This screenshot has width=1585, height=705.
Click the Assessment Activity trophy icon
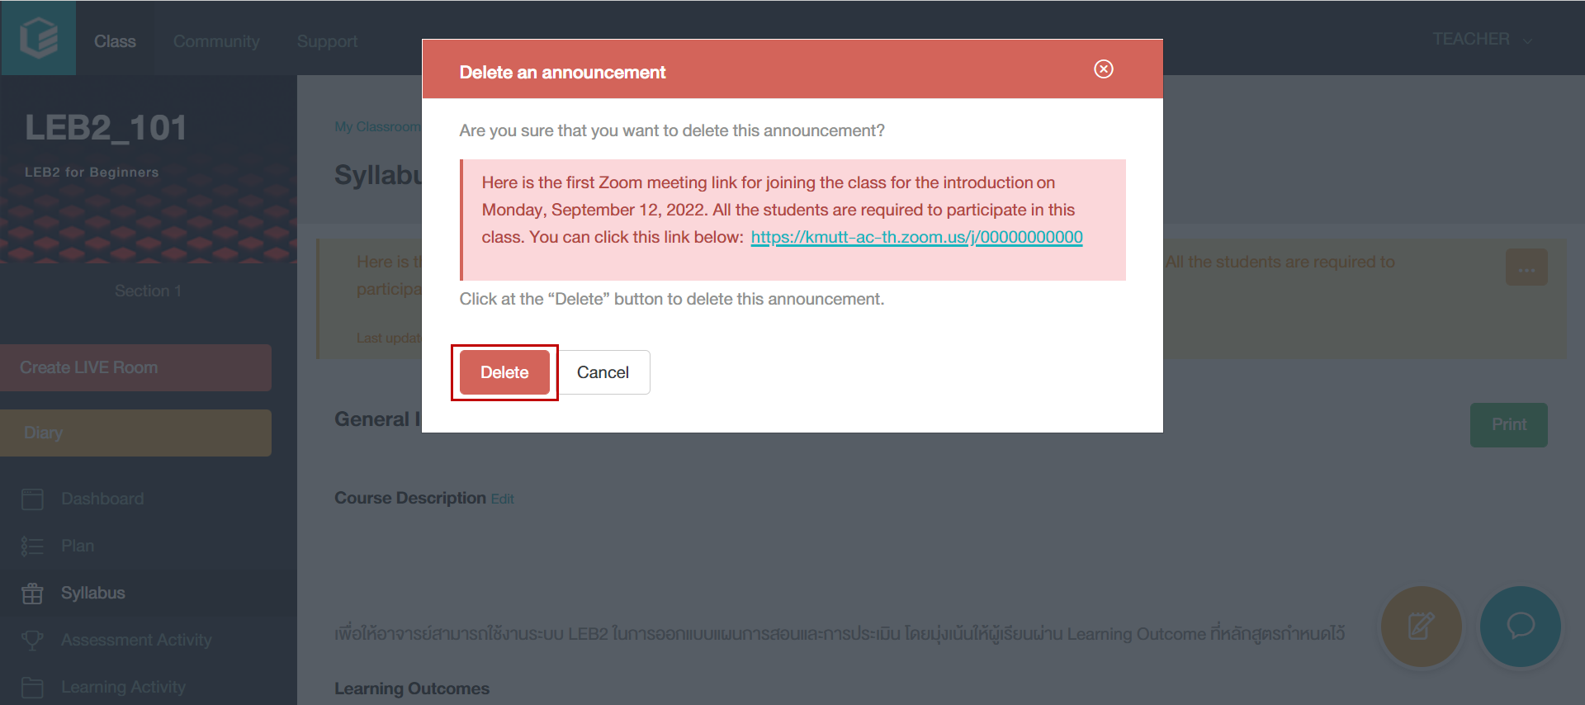tap(32, 640)
